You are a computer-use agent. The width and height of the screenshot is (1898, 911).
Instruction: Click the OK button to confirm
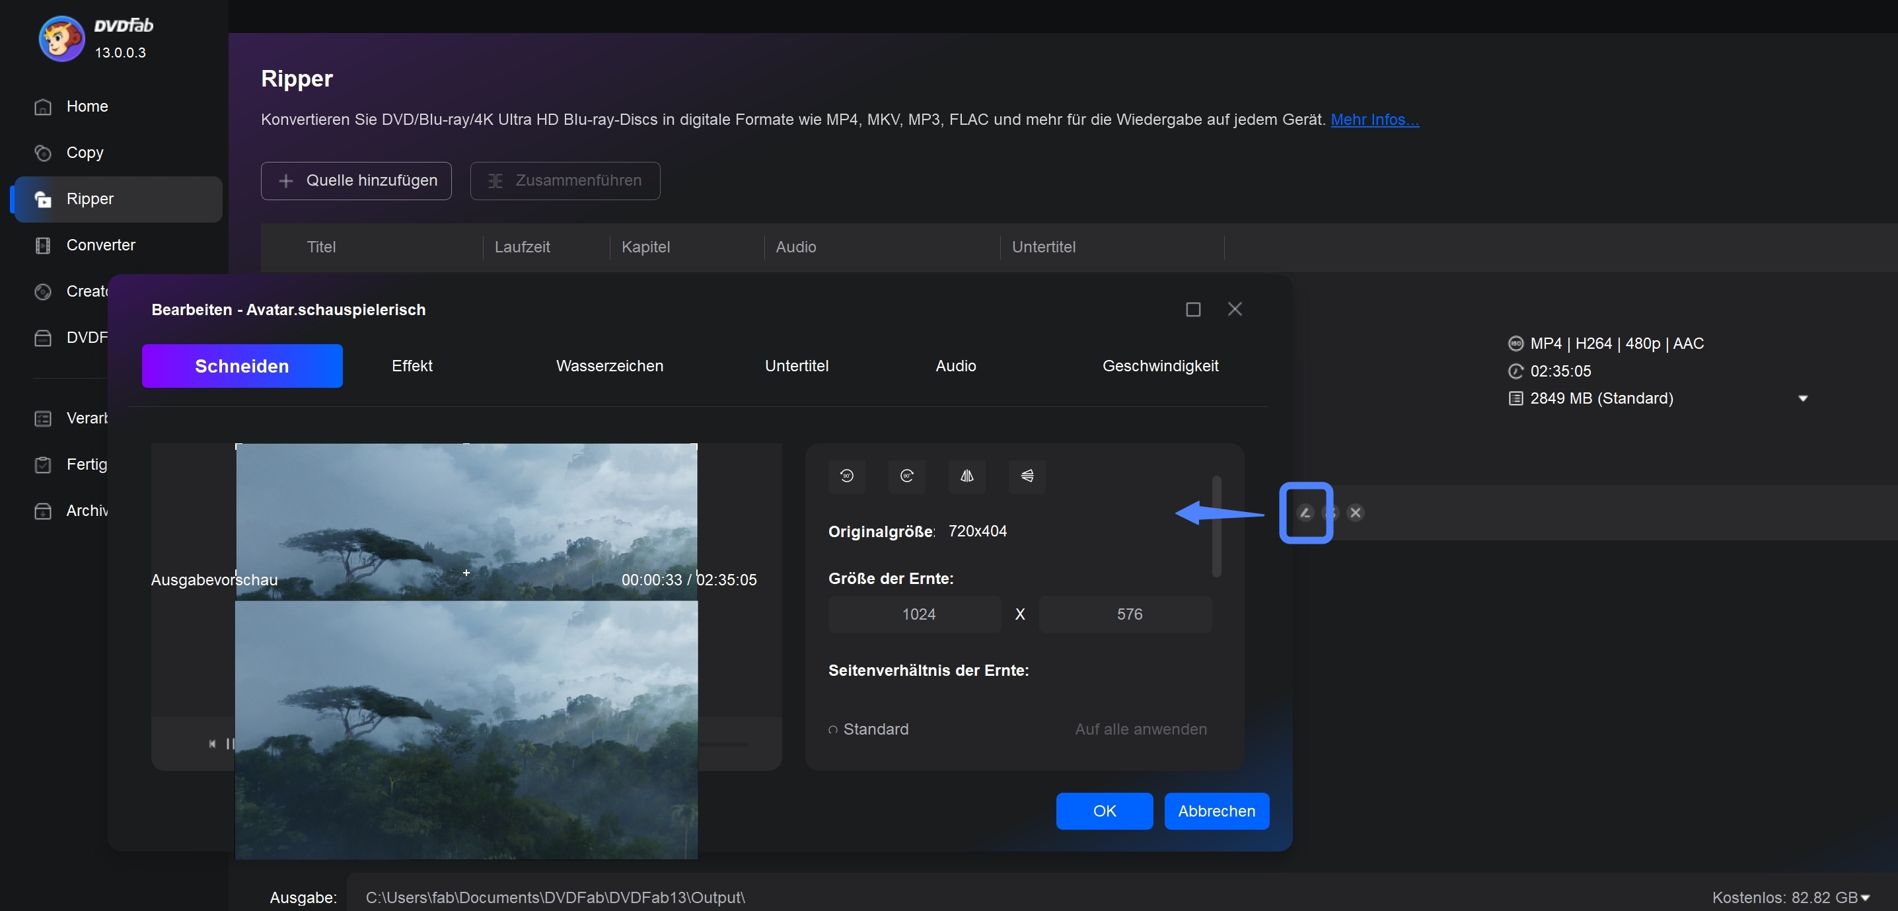1104,811
